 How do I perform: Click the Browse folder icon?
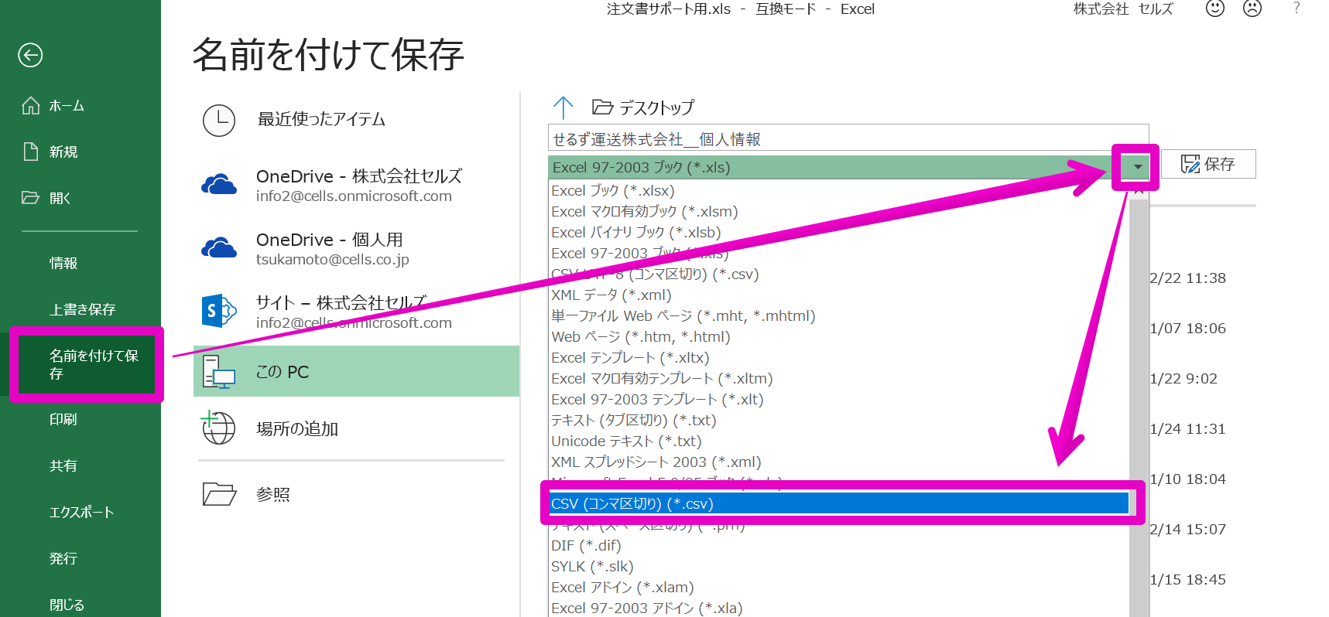click(x=219, y=493)
